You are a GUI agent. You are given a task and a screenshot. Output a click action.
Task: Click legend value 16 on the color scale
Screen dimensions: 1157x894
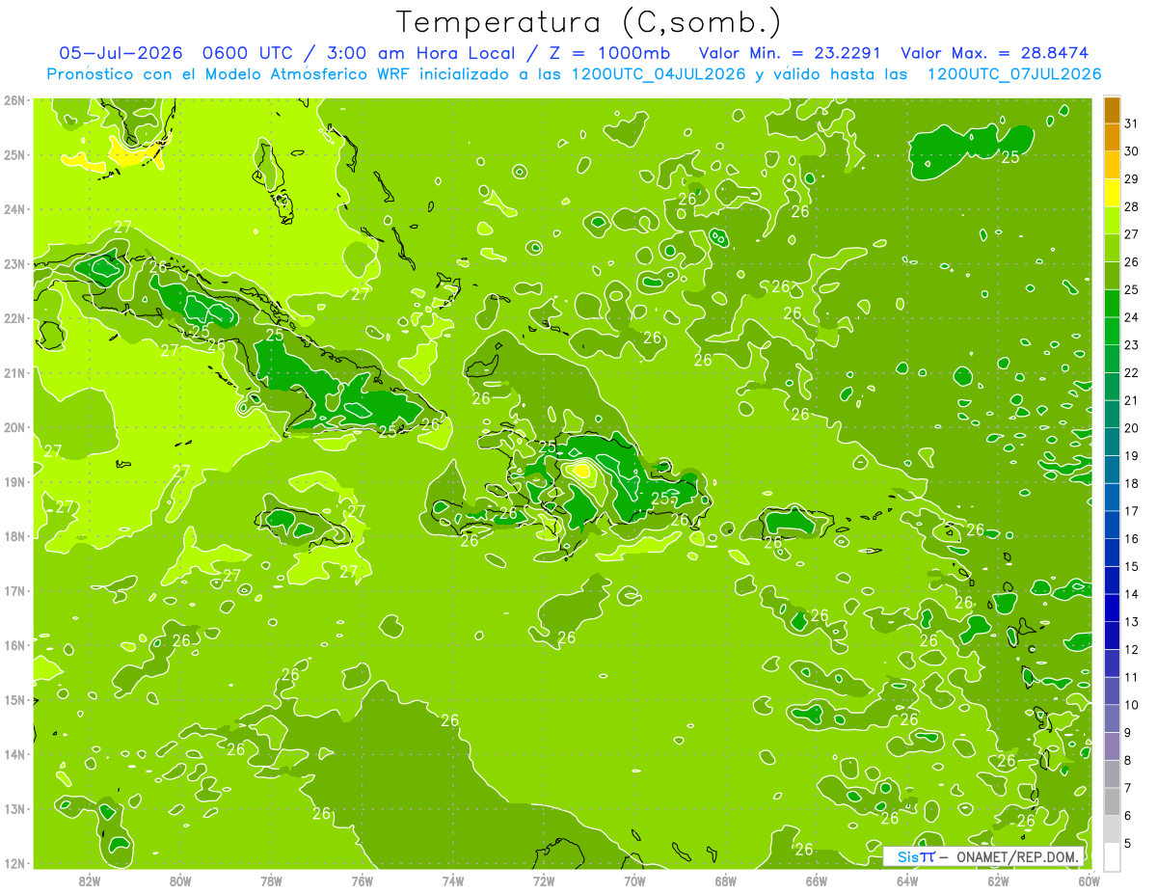1131,539
